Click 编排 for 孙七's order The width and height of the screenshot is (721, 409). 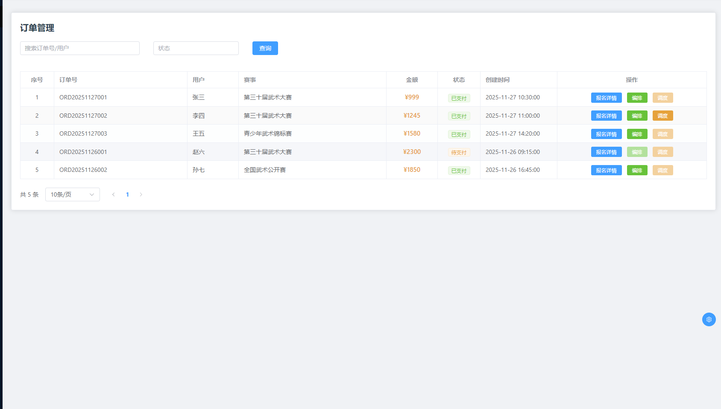637,170
